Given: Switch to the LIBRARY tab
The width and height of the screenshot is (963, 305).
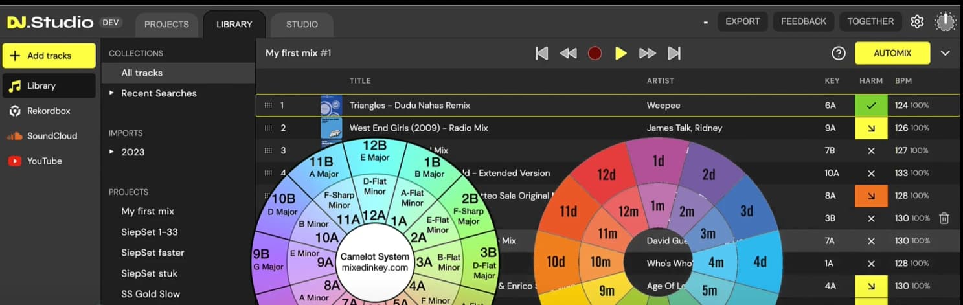Looking at the screenshot, I should coord(234,25).
